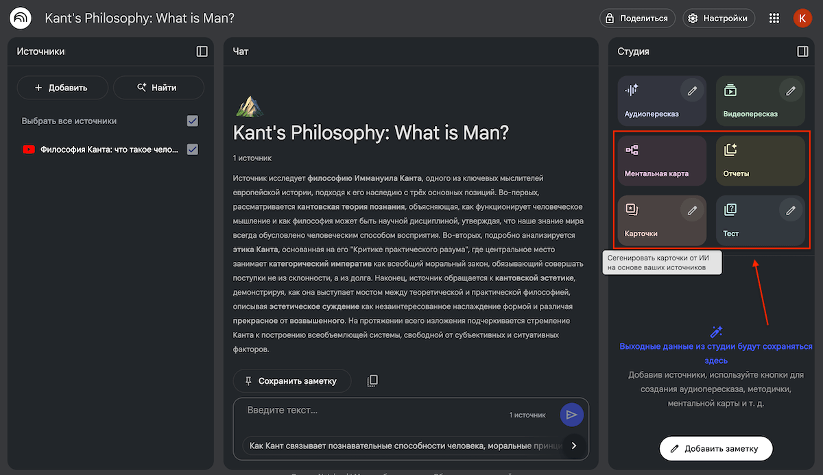Click Добавить заметку in the studio

716,448
